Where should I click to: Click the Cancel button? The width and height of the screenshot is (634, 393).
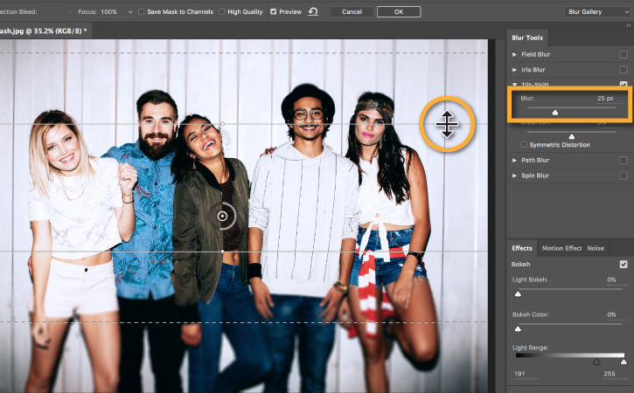pyautogui.click(x=352, y=11)
